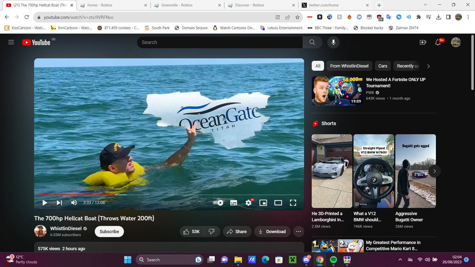Click the Download button under the video
The height and width of the screenshot is (267, 475).
click(272, 231)
